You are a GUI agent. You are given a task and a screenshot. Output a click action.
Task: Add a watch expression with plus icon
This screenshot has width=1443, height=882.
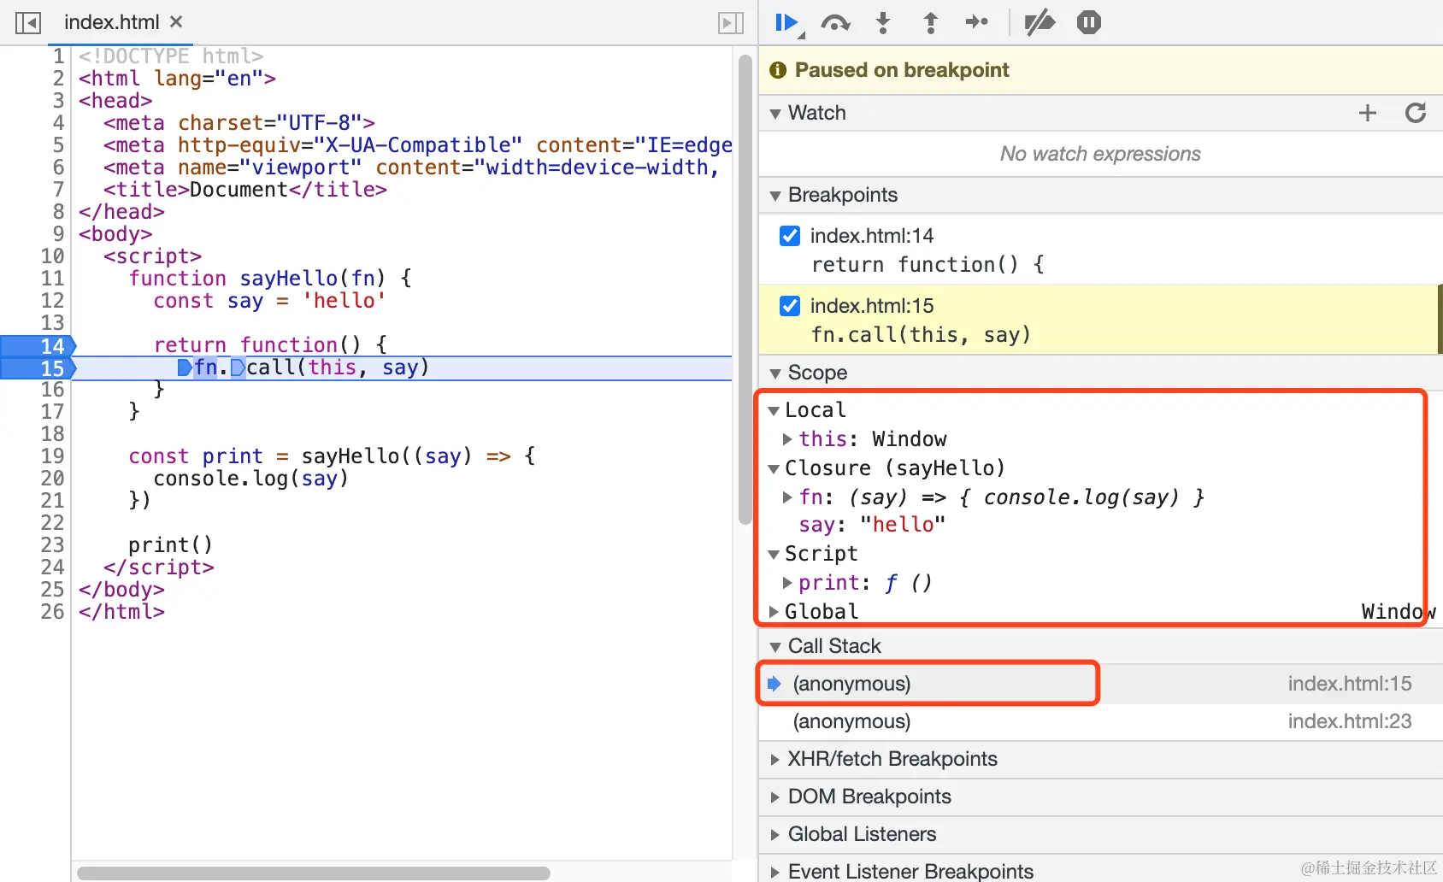pos(1368,113)
